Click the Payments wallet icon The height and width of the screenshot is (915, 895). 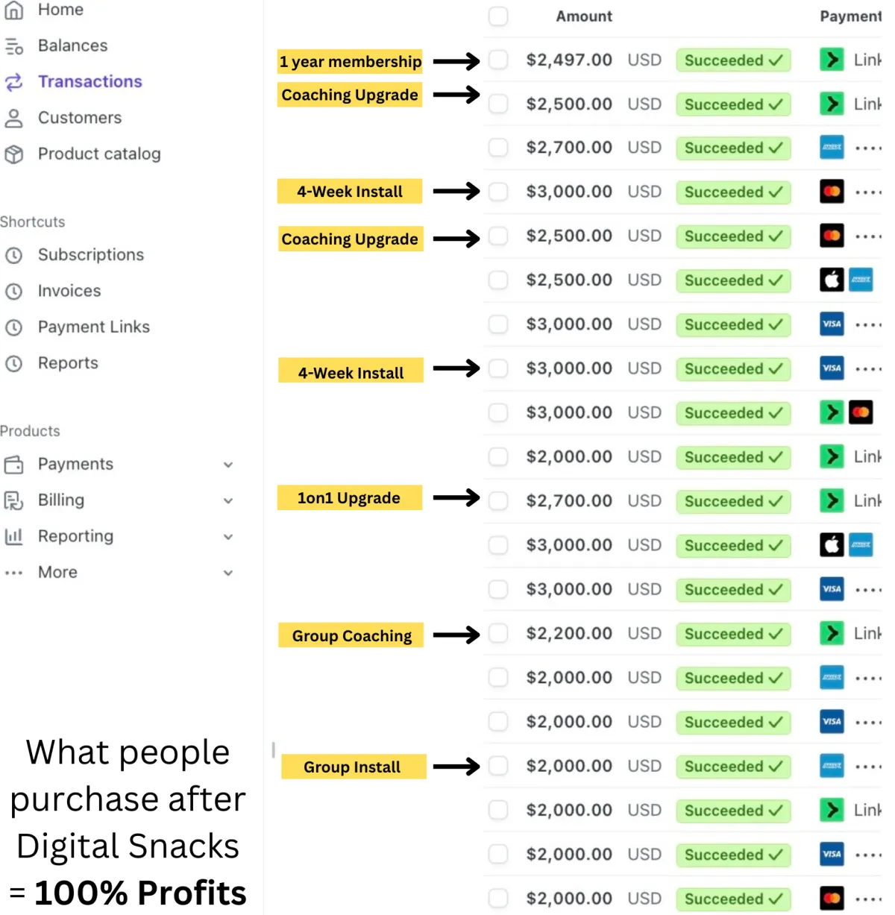[14, 465]
